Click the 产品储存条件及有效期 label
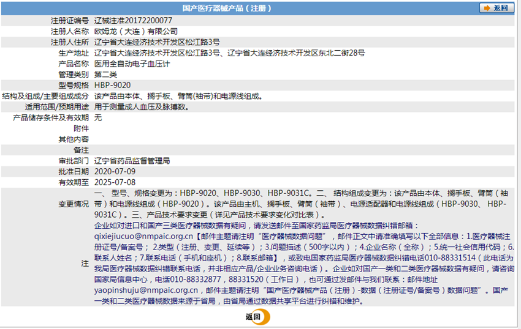 click(x=51, y=118)
